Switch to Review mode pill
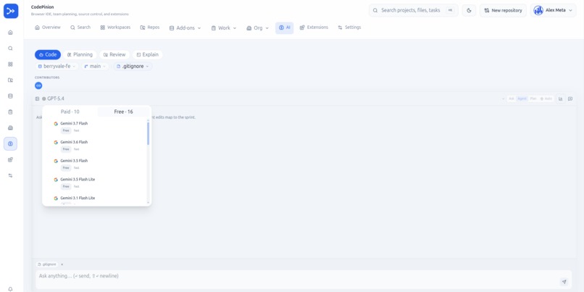This screenshot has height=292, width=584. click(114, 55)
